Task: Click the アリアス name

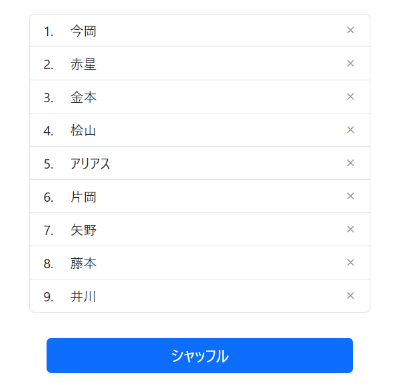Action: 90,164
